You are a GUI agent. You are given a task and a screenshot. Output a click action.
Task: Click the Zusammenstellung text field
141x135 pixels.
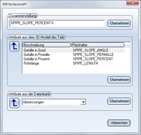tap(57, 23)
